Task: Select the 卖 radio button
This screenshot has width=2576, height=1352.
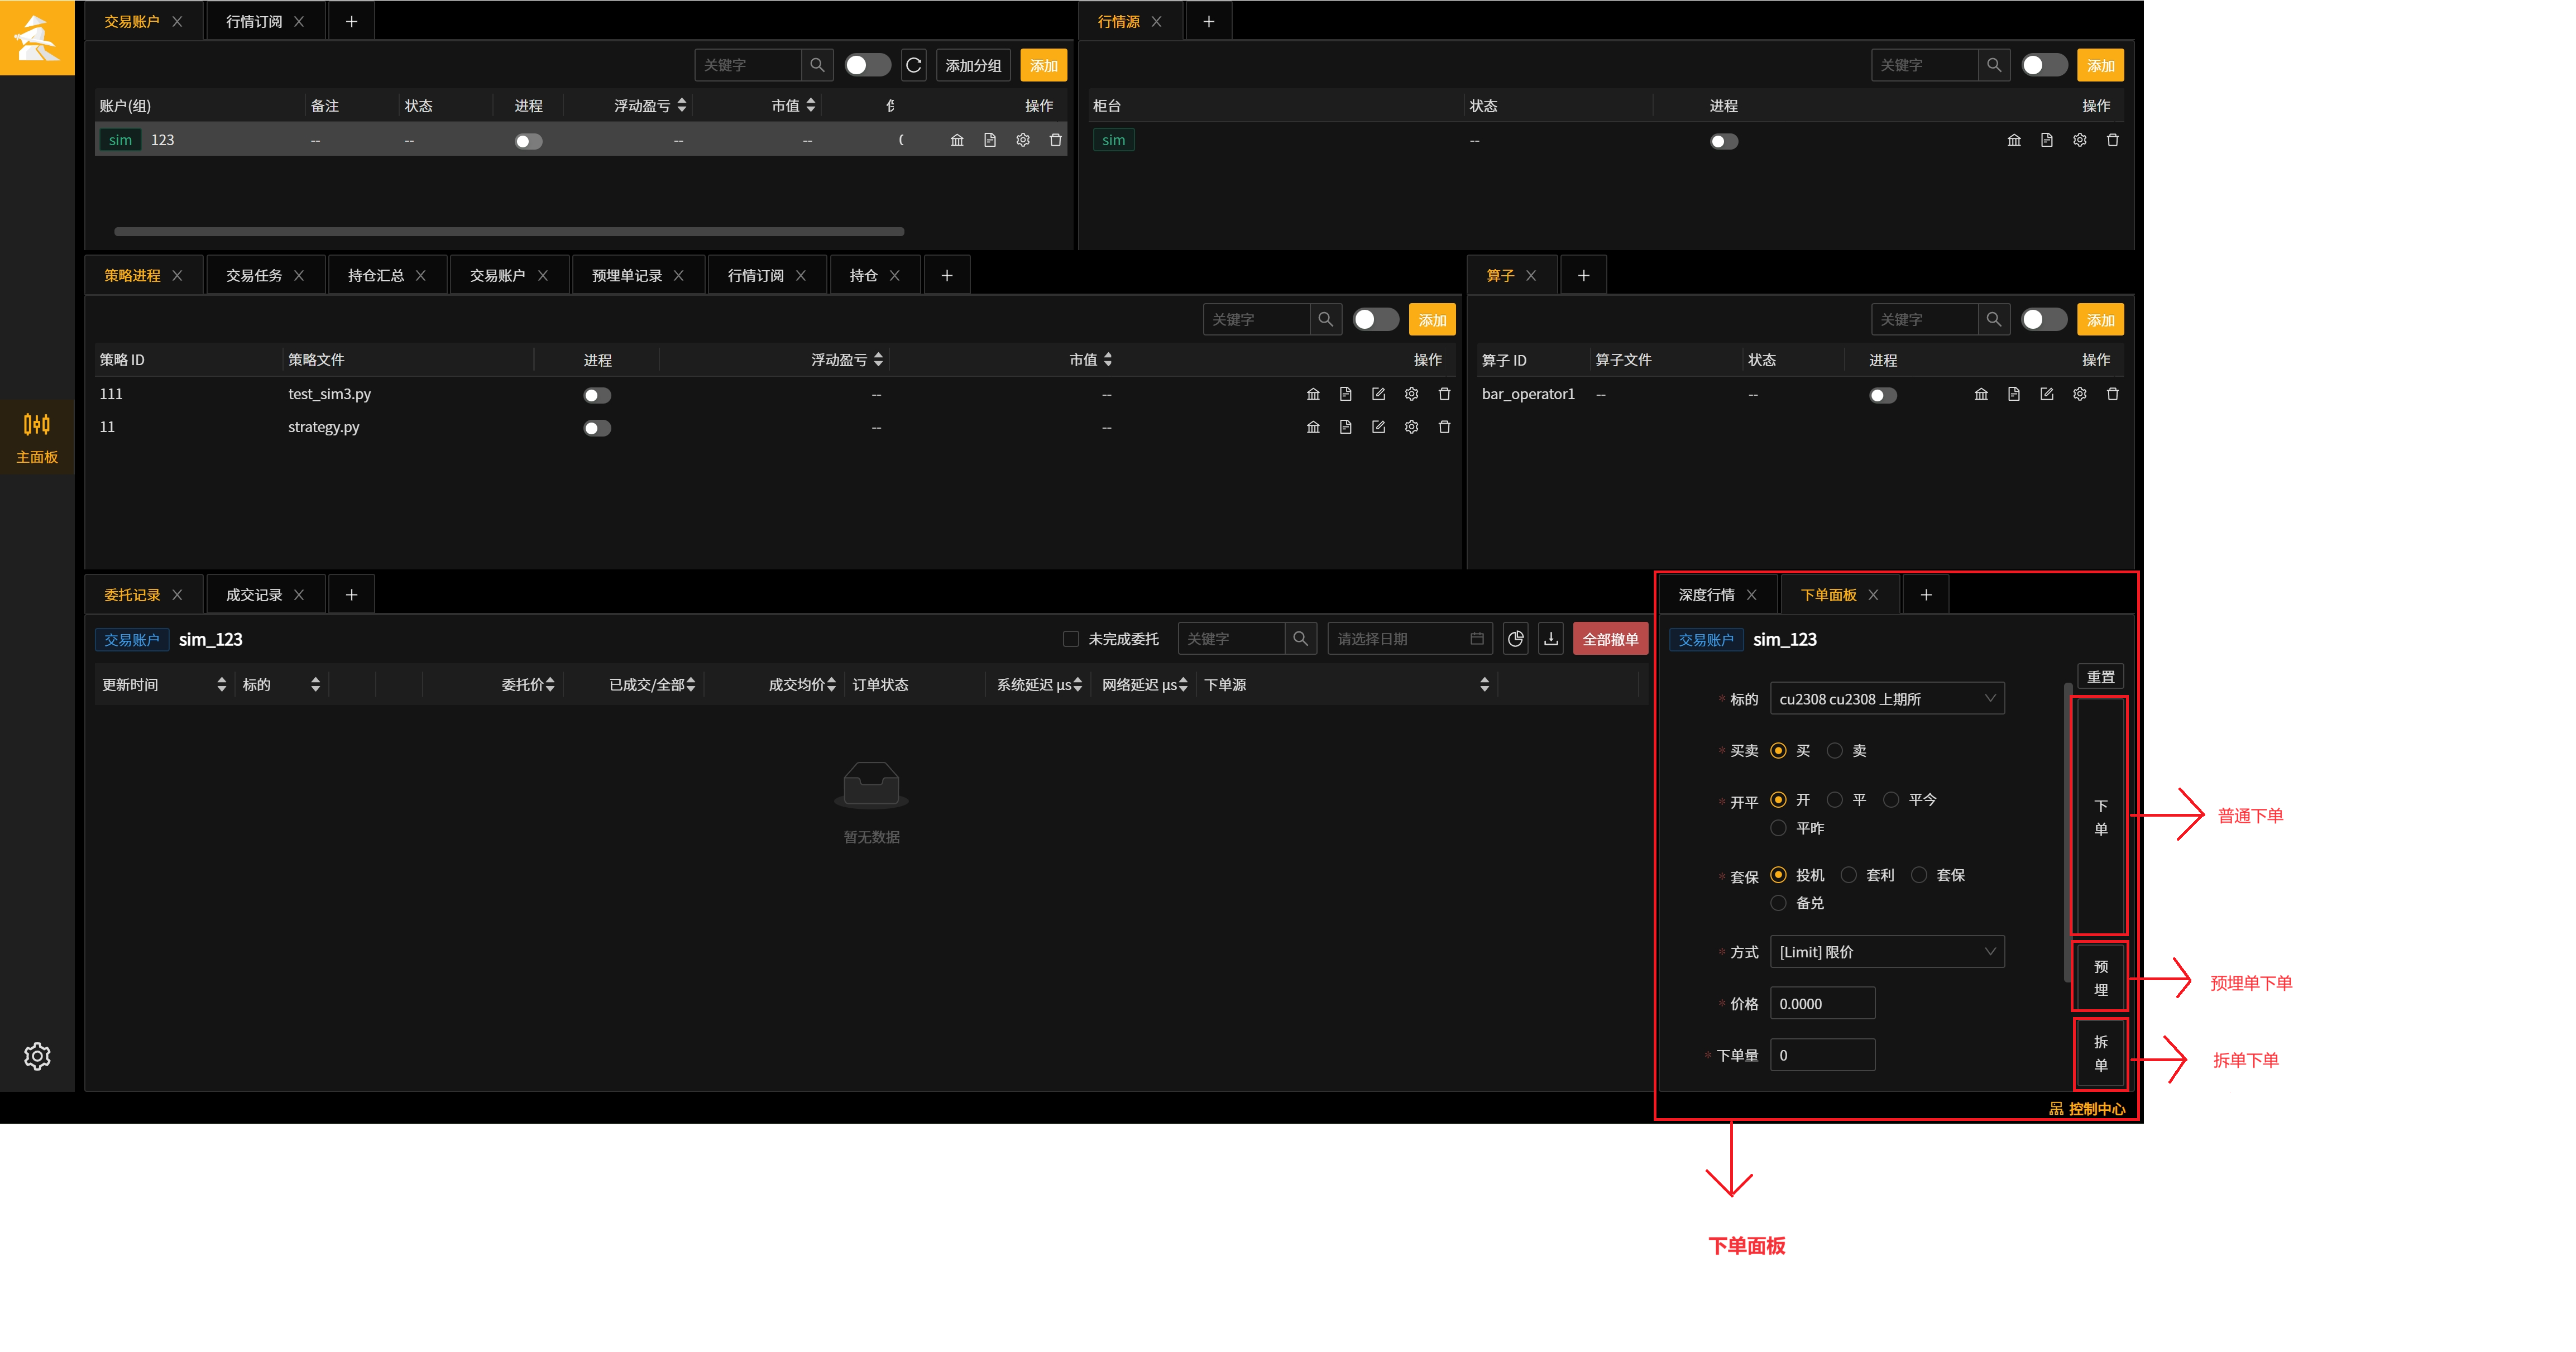Action: [1835, 750]
